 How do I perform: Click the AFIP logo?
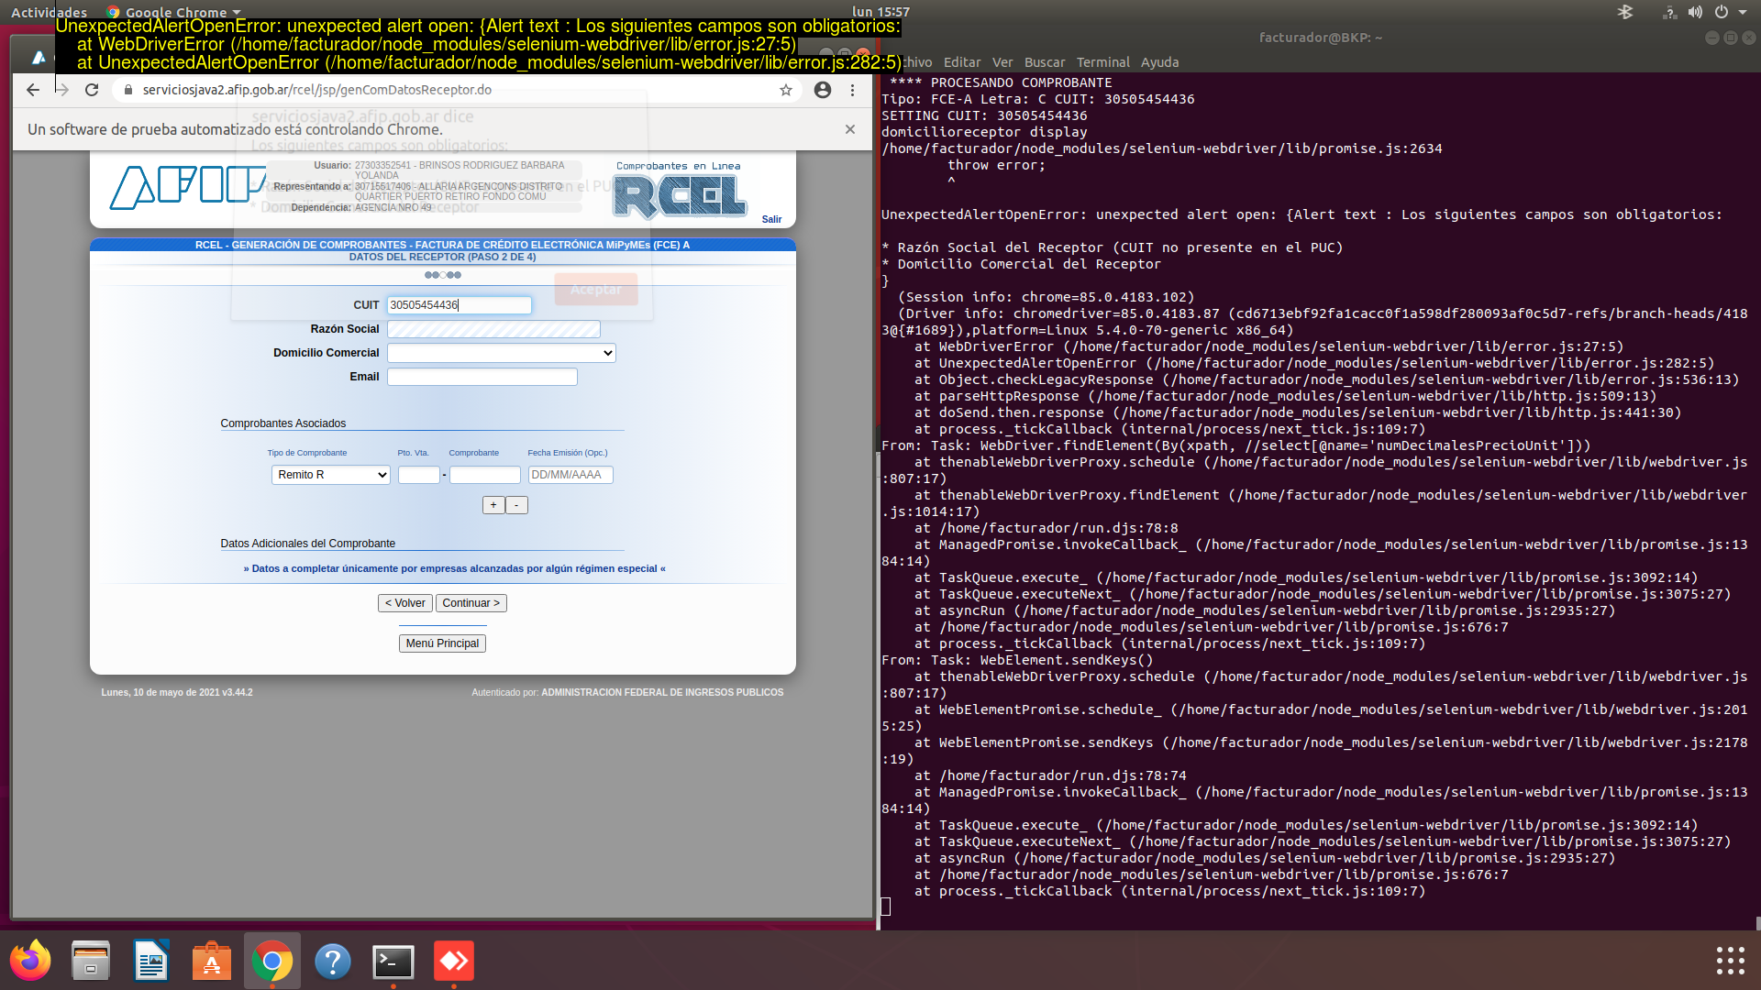coord(188,188)
